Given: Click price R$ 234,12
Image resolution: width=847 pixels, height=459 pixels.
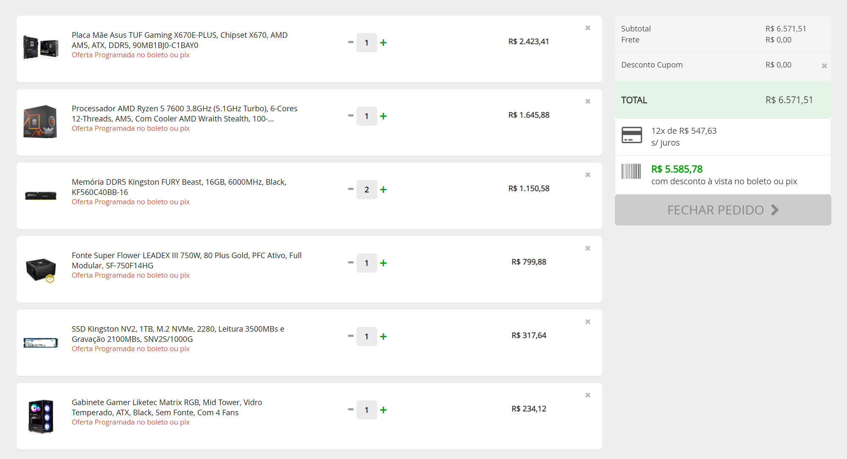Looking at the screenshot, I should [x=529, y=409].
